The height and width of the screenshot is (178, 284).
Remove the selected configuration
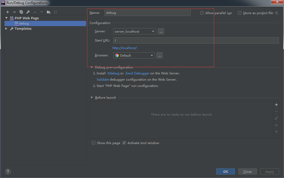14,12
